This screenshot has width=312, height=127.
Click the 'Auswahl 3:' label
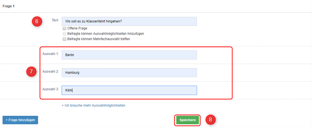click(x=51, y=89)
